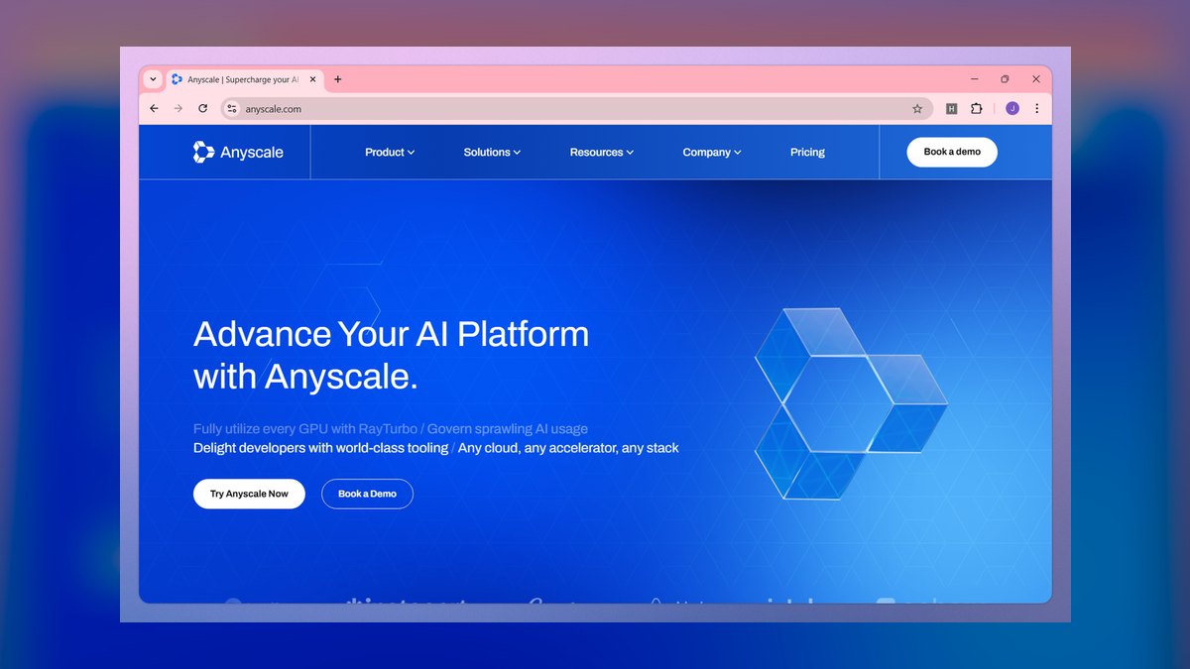This screenshot has height=669, width=1190.
Task: Bookmark this page with star icon
Action: click(x=917, y=109)
